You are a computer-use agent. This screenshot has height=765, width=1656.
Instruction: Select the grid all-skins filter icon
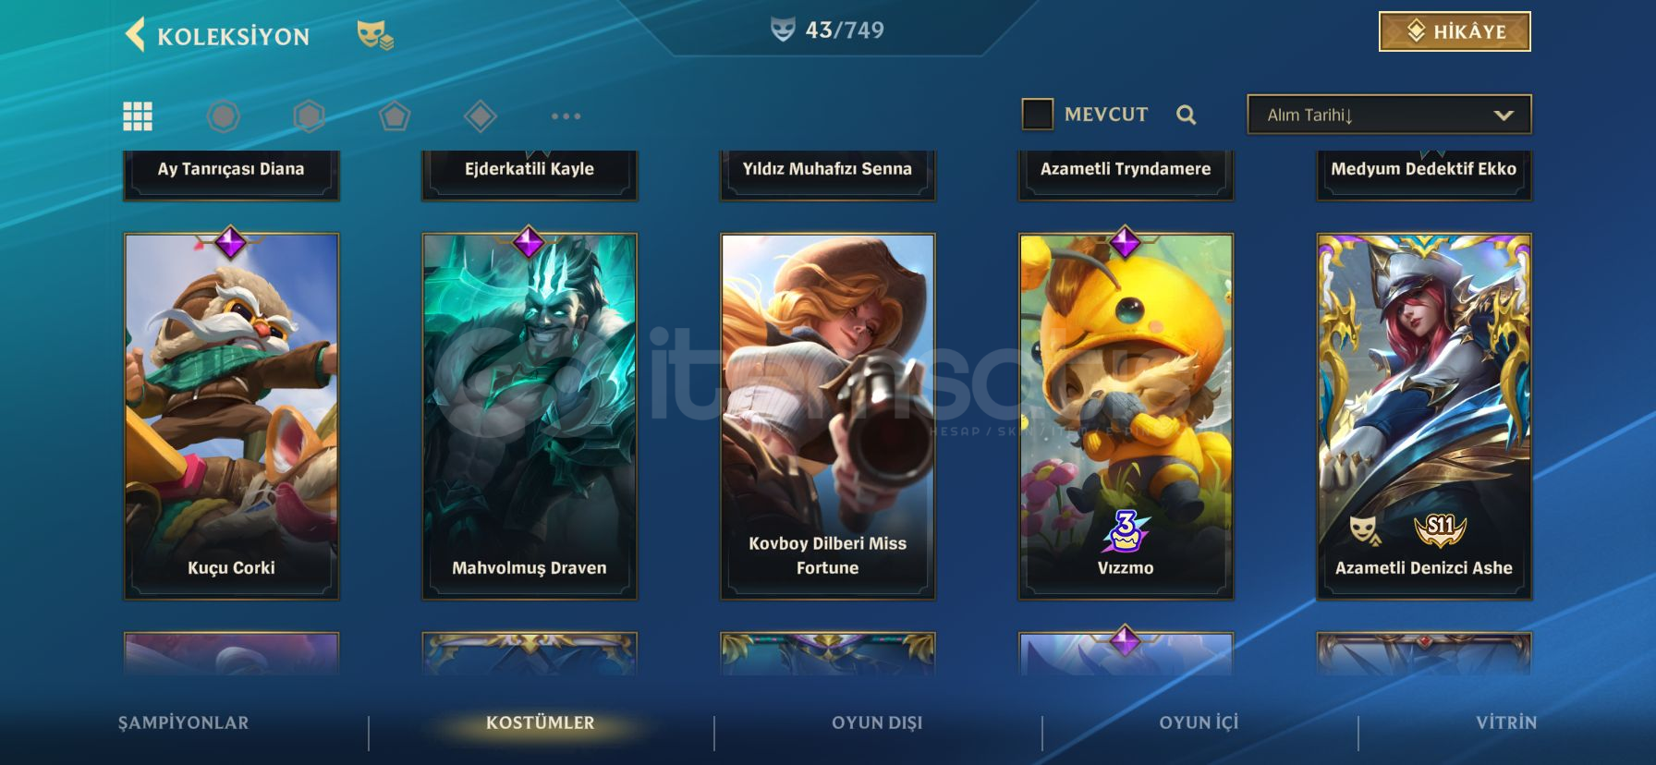pos(138,116)
